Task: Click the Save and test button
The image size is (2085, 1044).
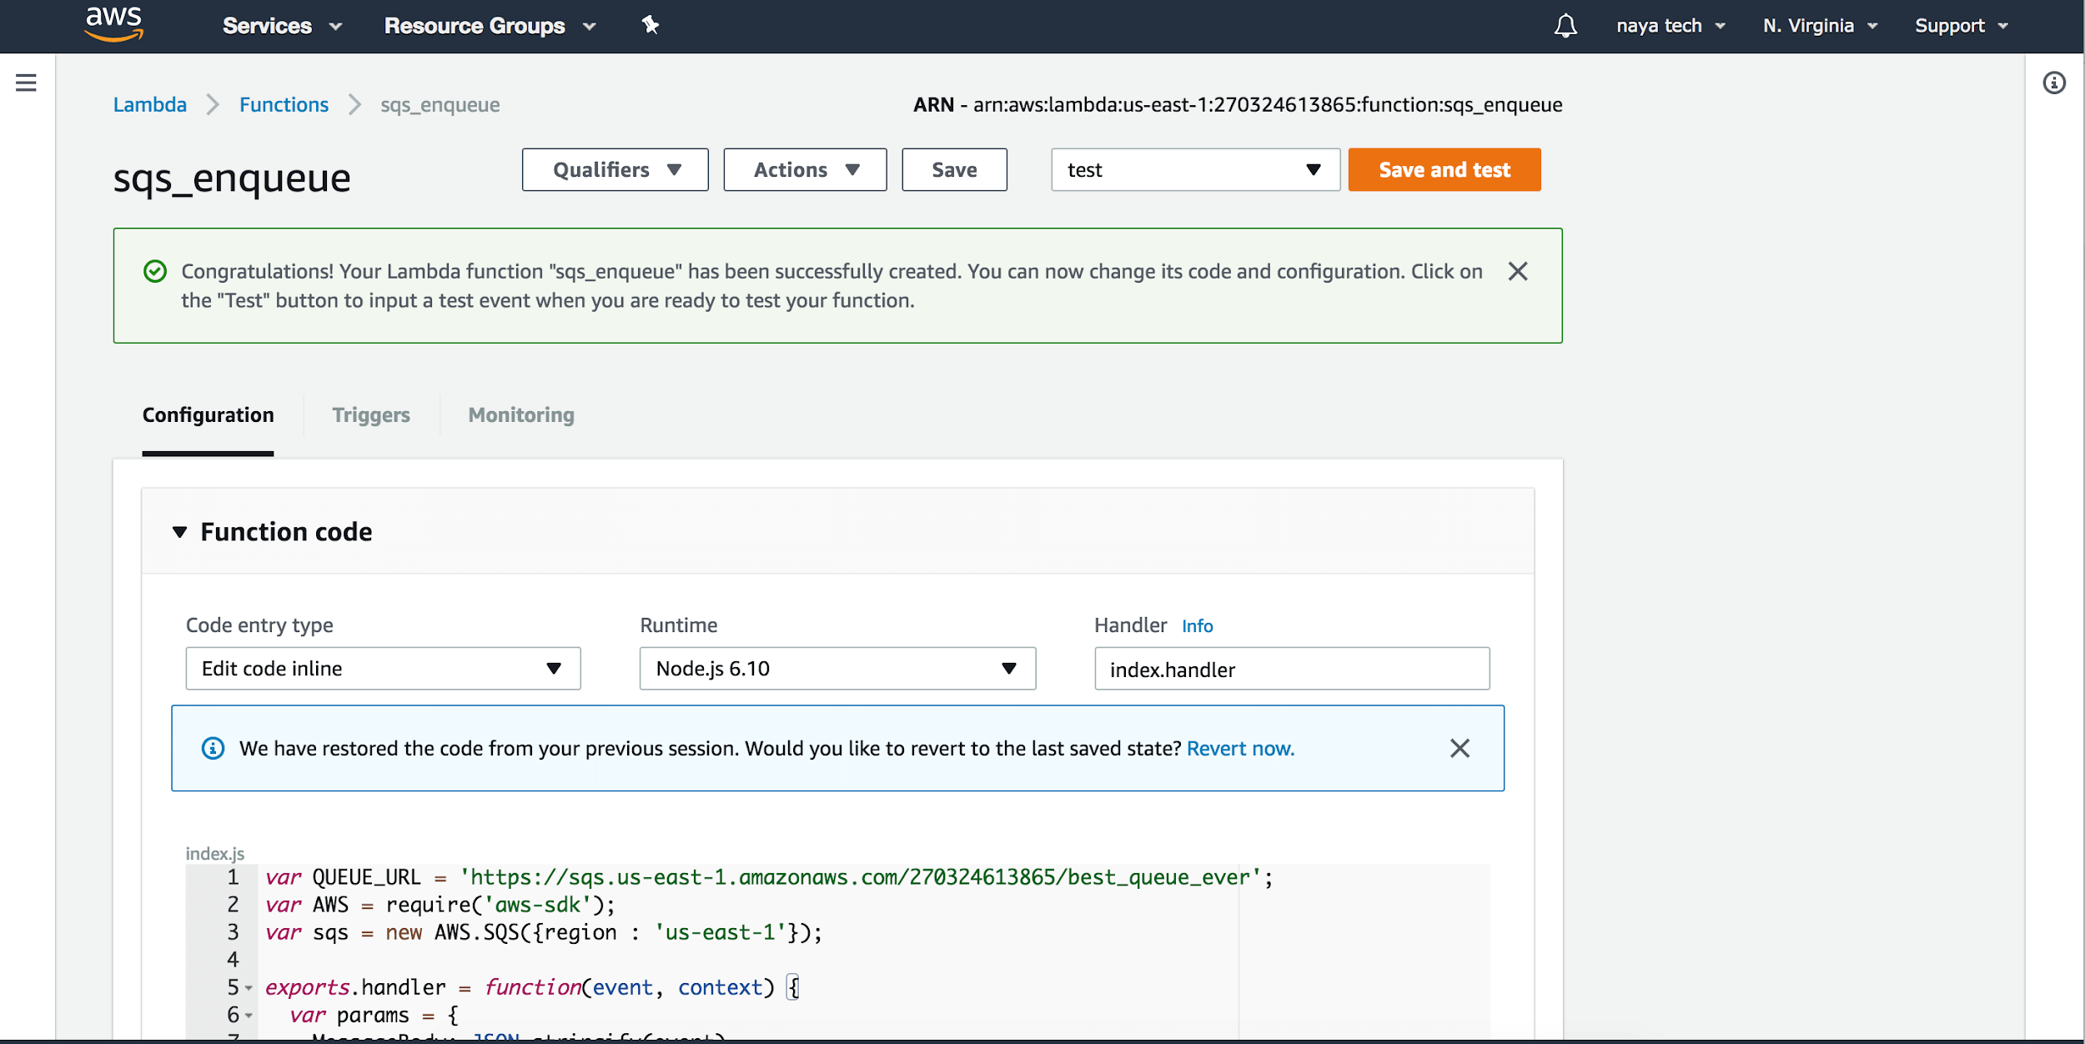Action: [1444, 170]
